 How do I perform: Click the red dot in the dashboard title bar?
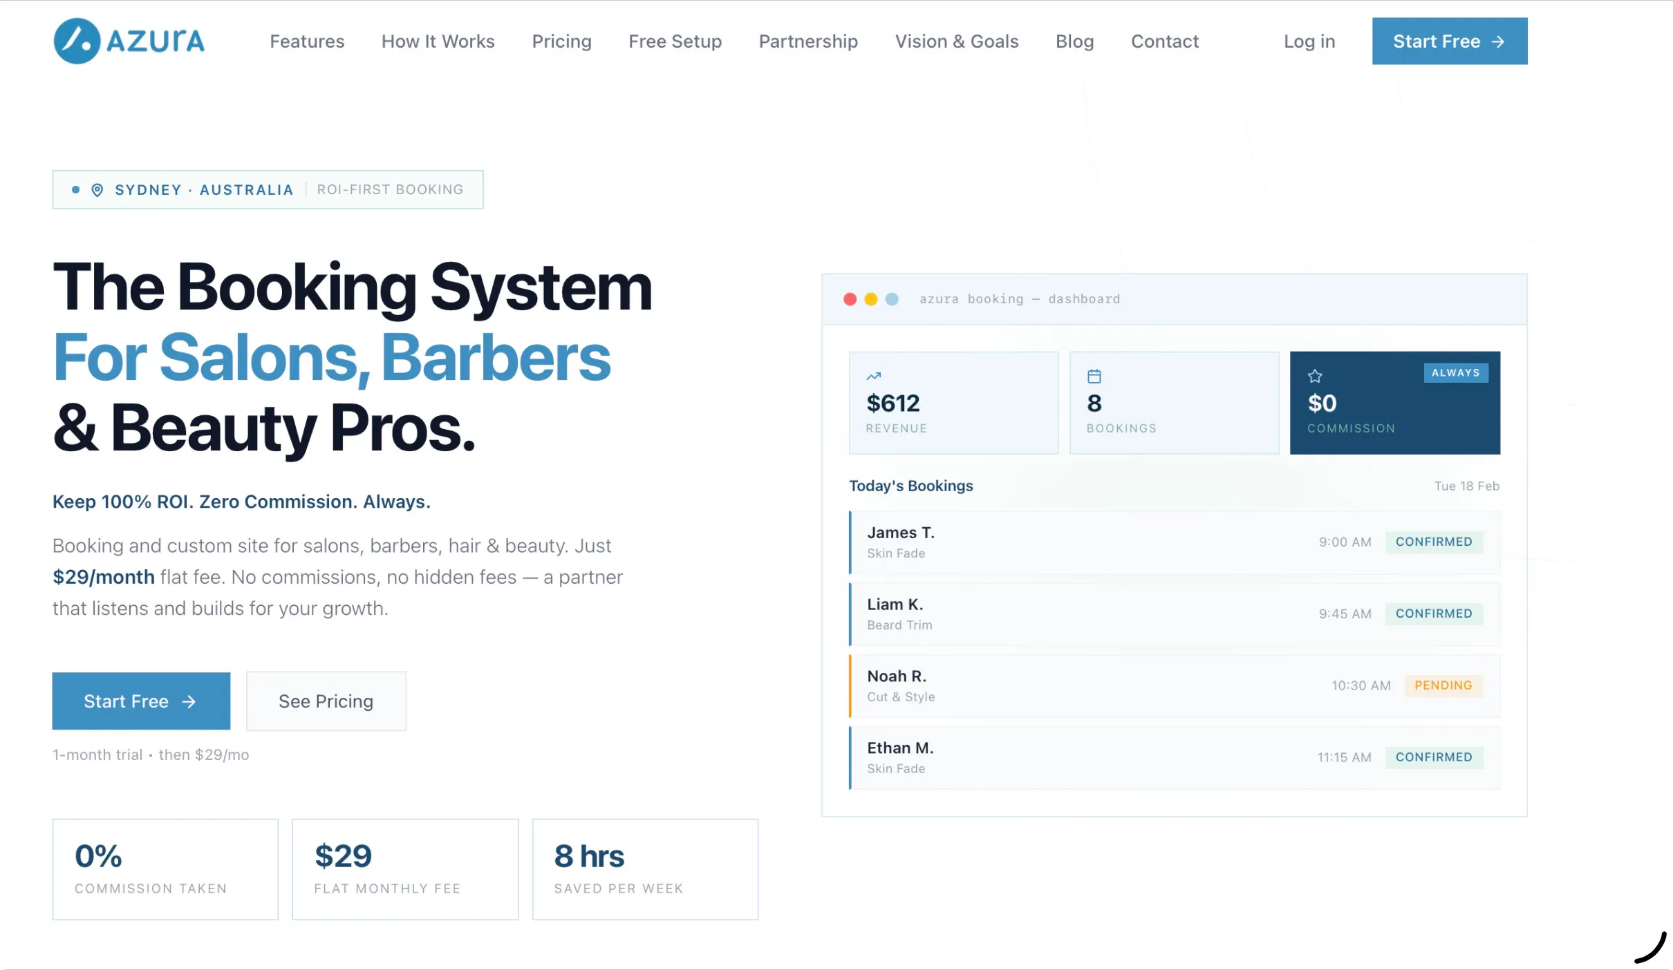pyautogui.click(x=850, y=299)
